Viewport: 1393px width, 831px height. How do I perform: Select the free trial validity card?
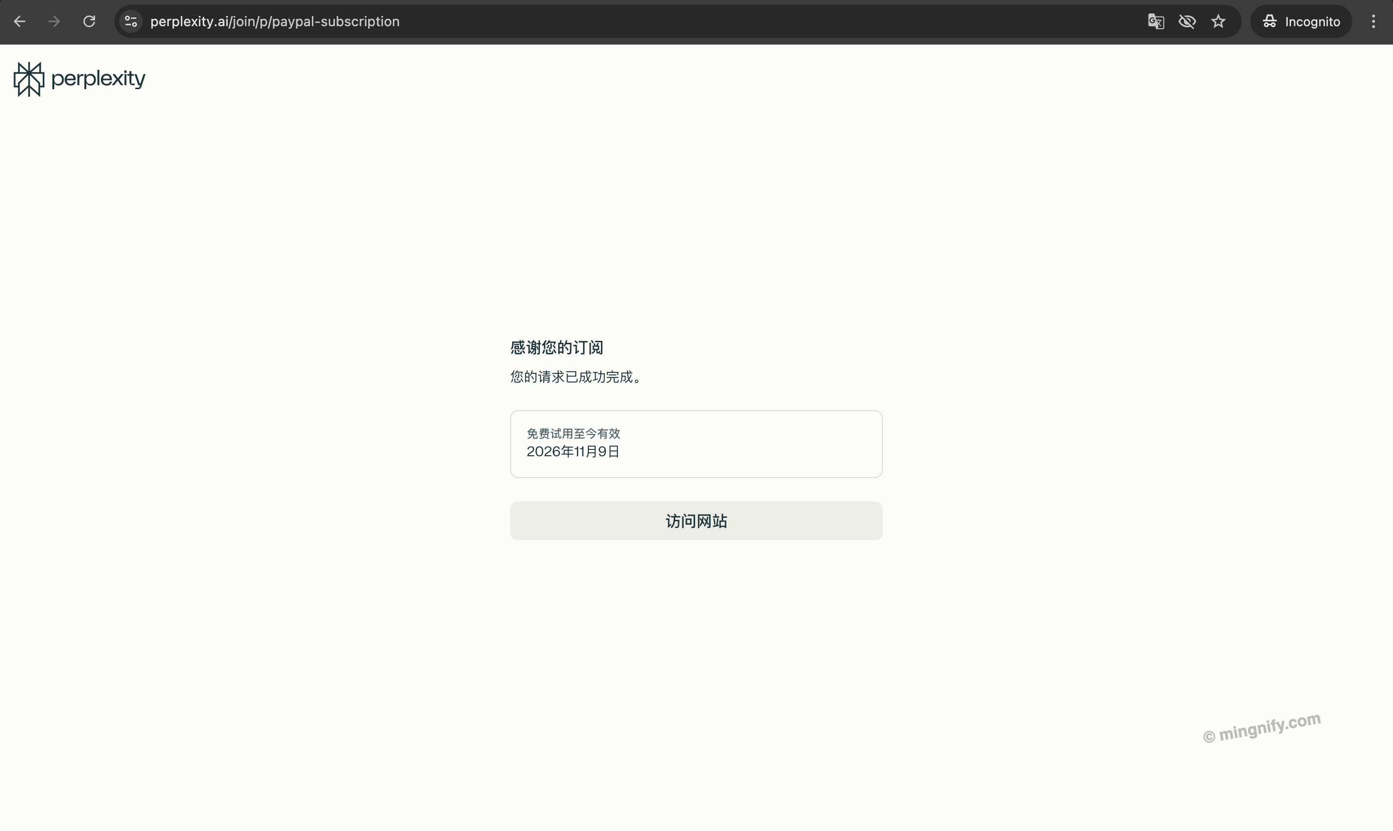tap(696, 444)
